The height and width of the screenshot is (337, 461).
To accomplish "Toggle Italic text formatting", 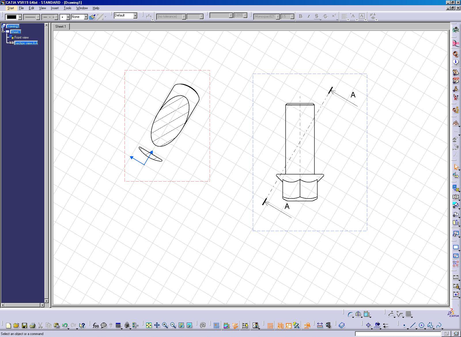I will point(309,16).
